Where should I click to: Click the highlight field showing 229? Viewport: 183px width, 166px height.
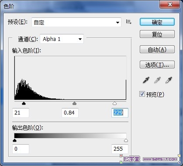[120, 113]
